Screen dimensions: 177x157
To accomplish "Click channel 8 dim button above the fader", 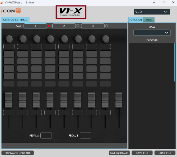I will pyautogui.click(x=105, y=84).
